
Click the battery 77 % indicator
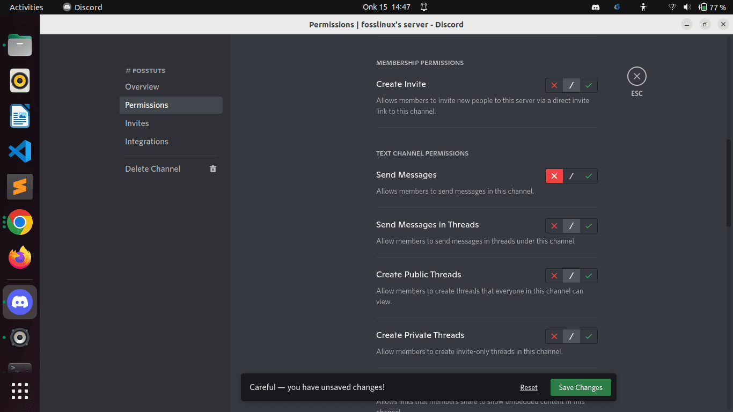pos(712,7)
